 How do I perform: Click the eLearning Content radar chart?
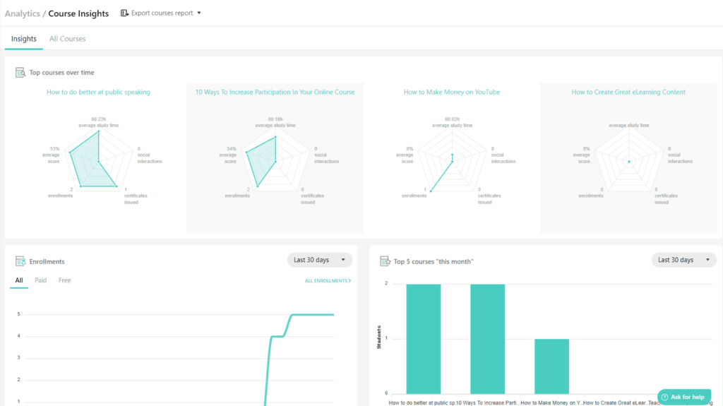coord(629,162)
